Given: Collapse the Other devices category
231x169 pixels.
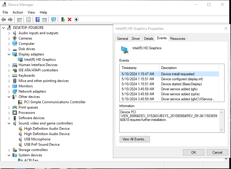Looking at the screenshot, I should click(9, 97).
